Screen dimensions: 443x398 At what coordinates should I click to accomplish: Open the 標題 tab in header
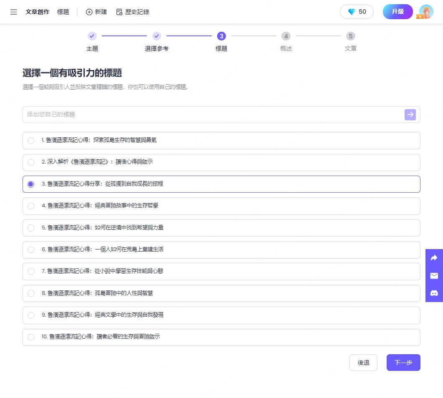tap(63, 12)
